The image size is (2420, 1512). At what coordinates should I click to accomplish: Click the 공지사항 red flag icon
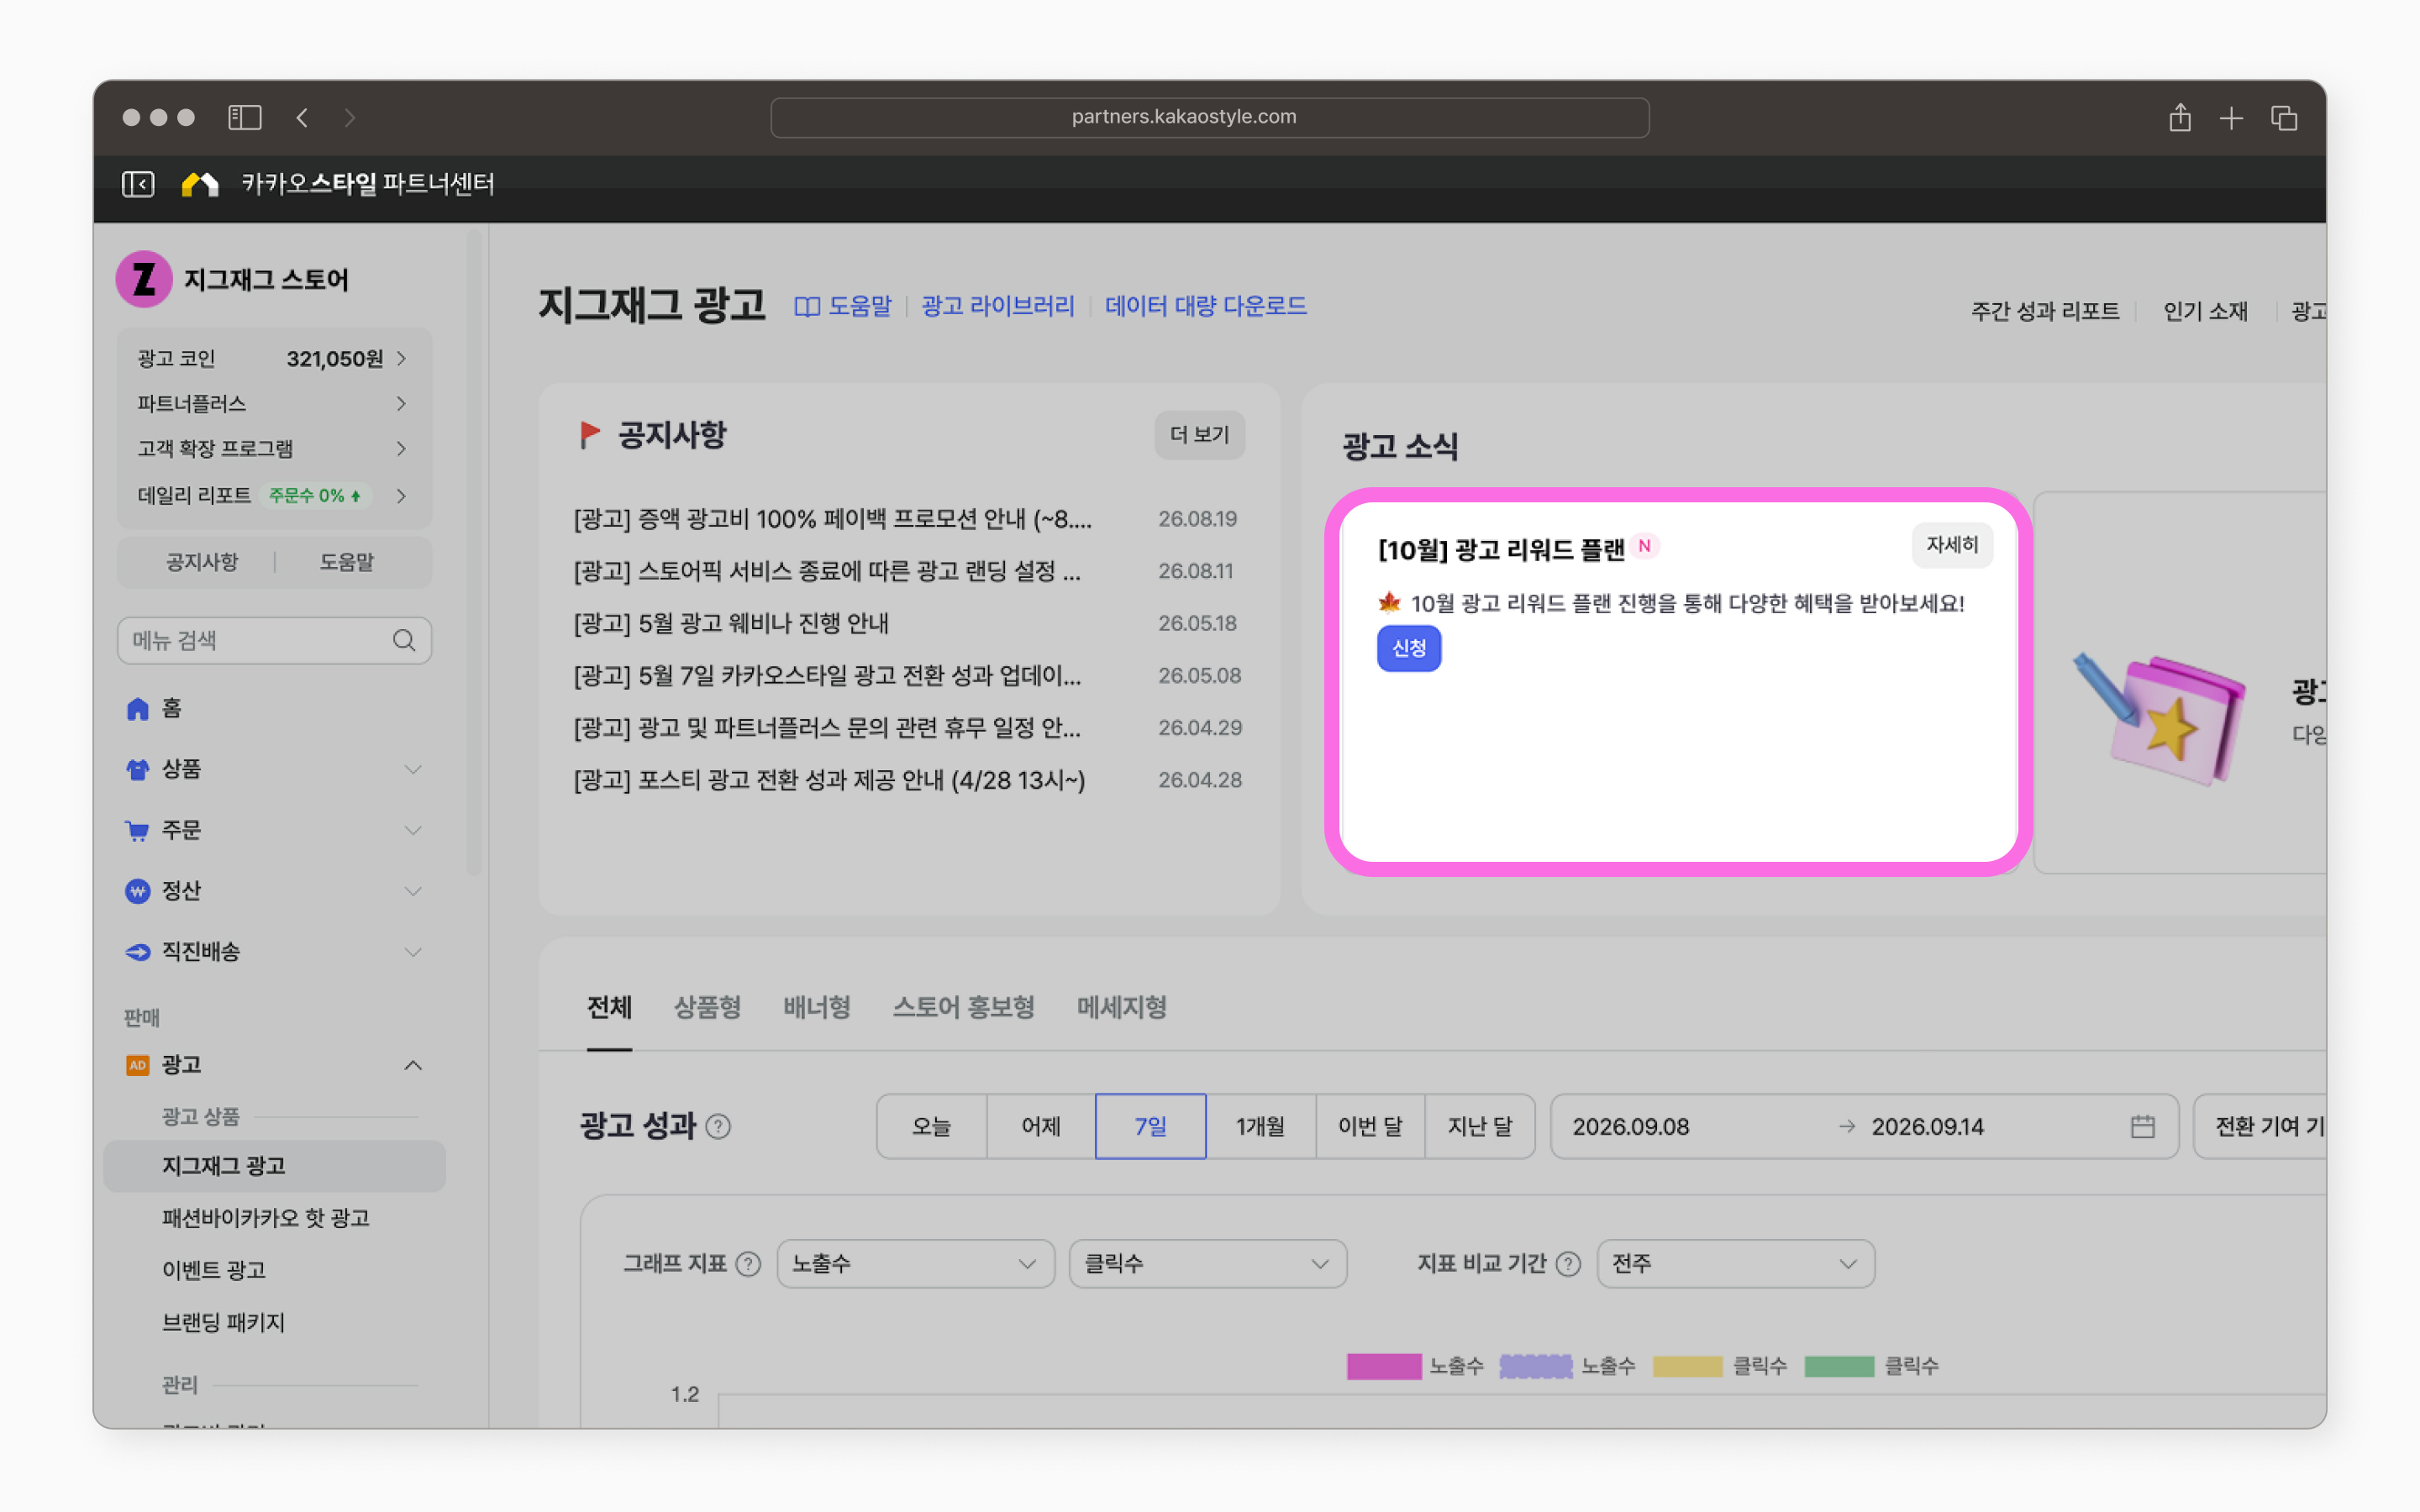[x=590, y=434]
